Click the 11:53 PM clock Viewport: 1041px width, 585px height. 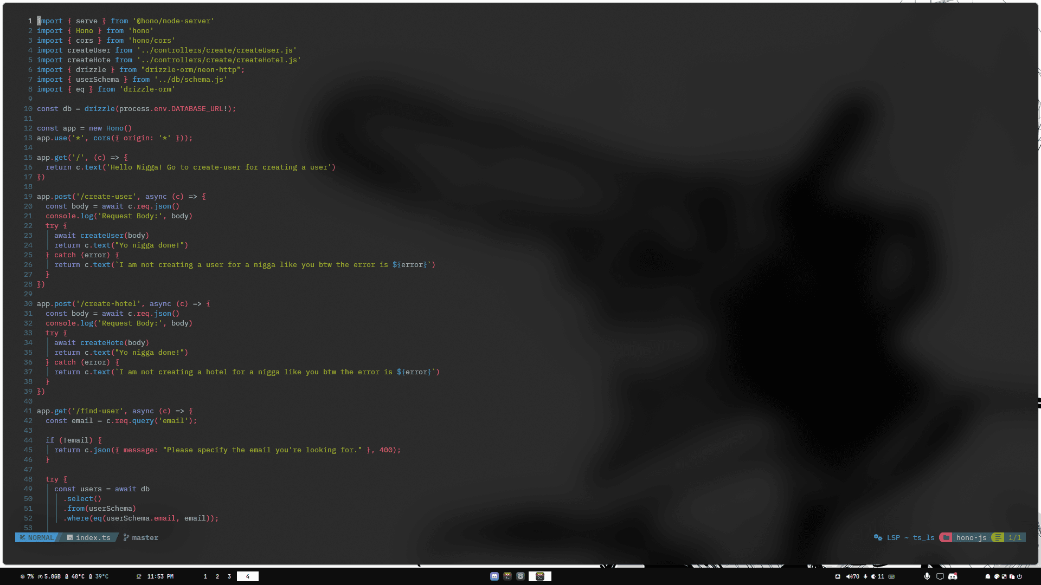pyautogui.click(x=159, y=576)
